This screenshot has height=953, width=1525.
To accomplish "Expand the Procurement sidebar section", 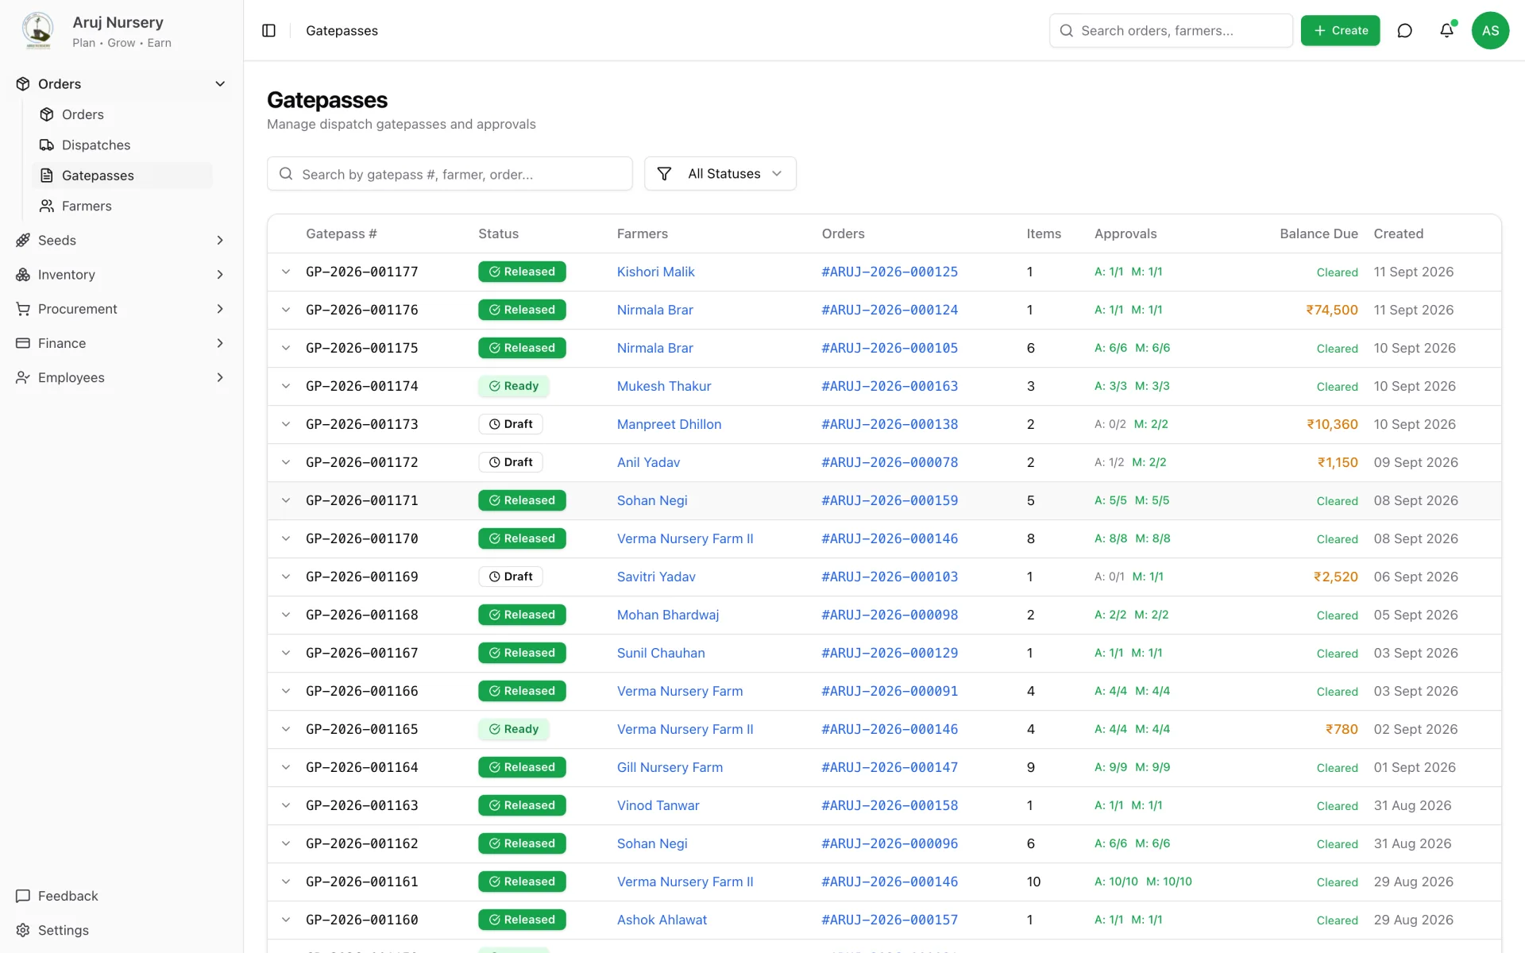I will 220,308.
